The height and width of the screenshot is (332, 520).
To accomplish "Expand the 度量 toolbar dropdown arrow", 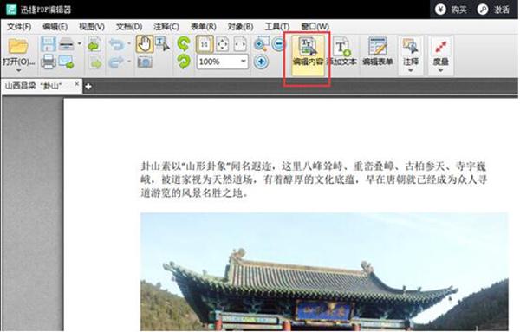I will 441,70.
